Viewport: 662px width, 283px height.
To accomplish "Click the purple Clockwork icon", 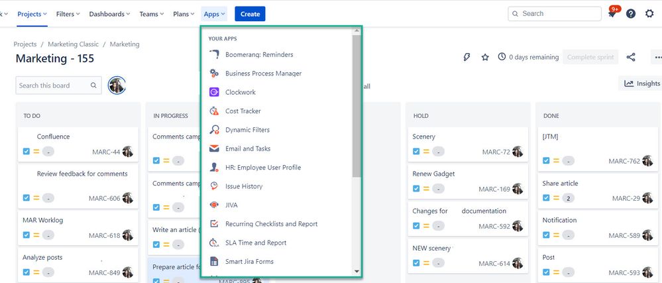I will (214, 92).
